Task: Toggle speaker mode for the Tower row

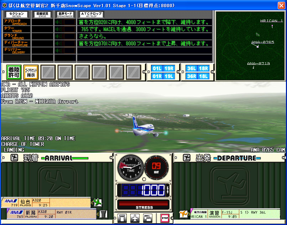Action: 65,29
